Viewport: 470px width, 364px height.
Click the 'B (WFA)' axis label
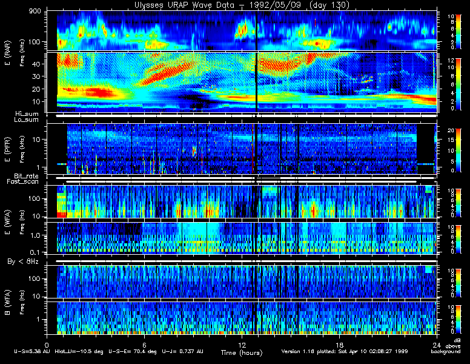[x=7, y=303]
